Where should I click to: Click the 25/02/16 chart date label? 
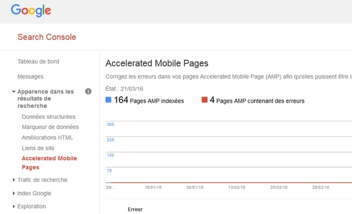coord(279,187)
